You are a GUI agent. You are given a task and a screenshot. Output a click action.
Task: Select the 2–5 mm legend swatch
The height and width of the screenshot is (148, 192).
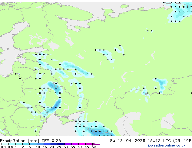click(x=26, y=144)
